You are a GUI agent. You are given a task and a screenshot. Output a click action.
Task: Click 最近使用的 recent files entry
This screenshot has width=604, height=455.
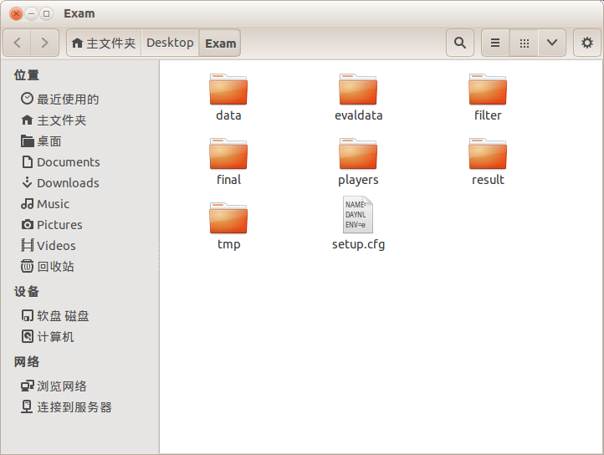pos(67,100)
